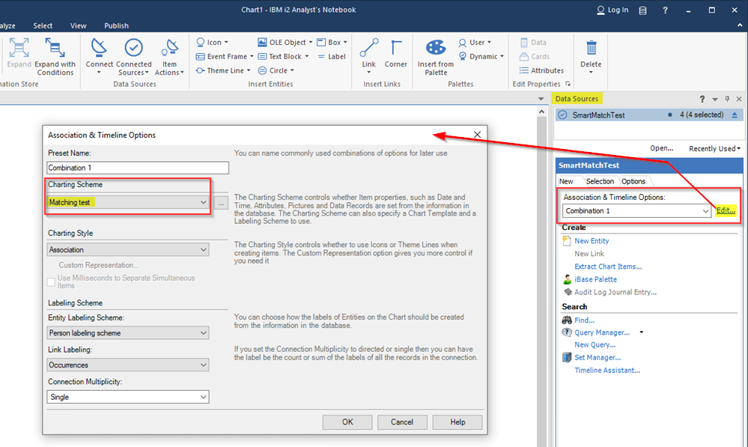748x447 pixels.
Task: Create a New Entity from the Create panel
Action: point(592,240)
